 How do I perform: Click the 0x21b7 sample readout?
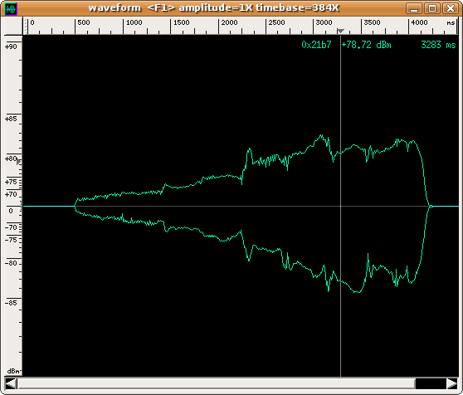(x=316, y=45)
